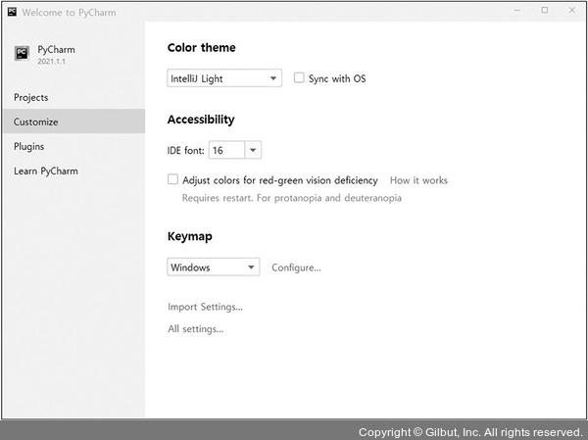588x440 pixels.
Task: Select the Customize tab in sidebar
Action: point(35,122)
